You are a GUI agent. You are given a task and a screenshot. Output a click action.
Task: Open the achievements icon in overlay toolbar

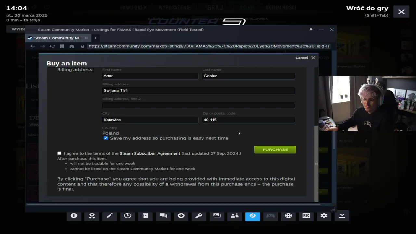92,216
